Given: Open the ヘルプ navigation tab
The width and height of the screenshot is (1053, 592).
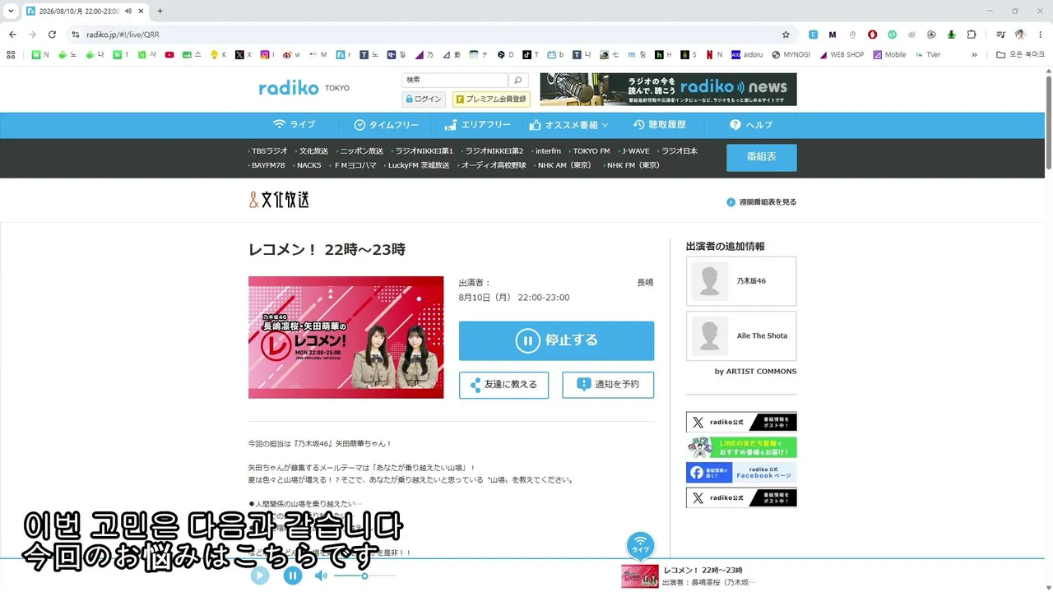Looking at the screenshot, I should (751, 125).
